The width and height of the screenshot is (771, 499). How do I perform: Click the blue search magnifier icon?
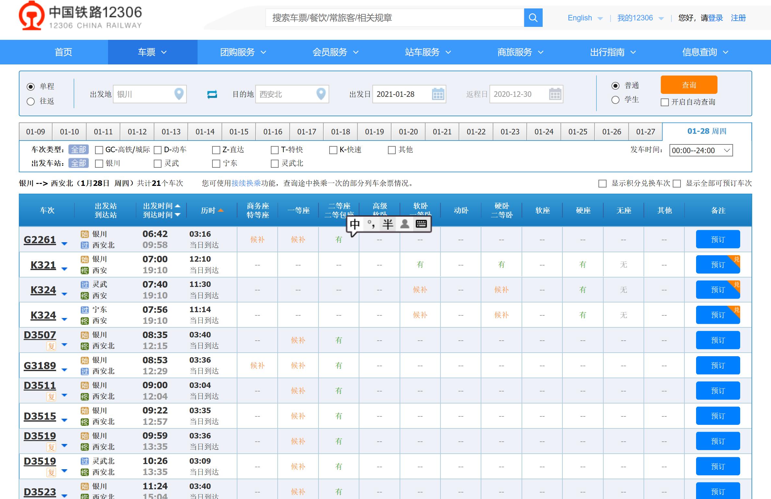click(x=533, y=18)
